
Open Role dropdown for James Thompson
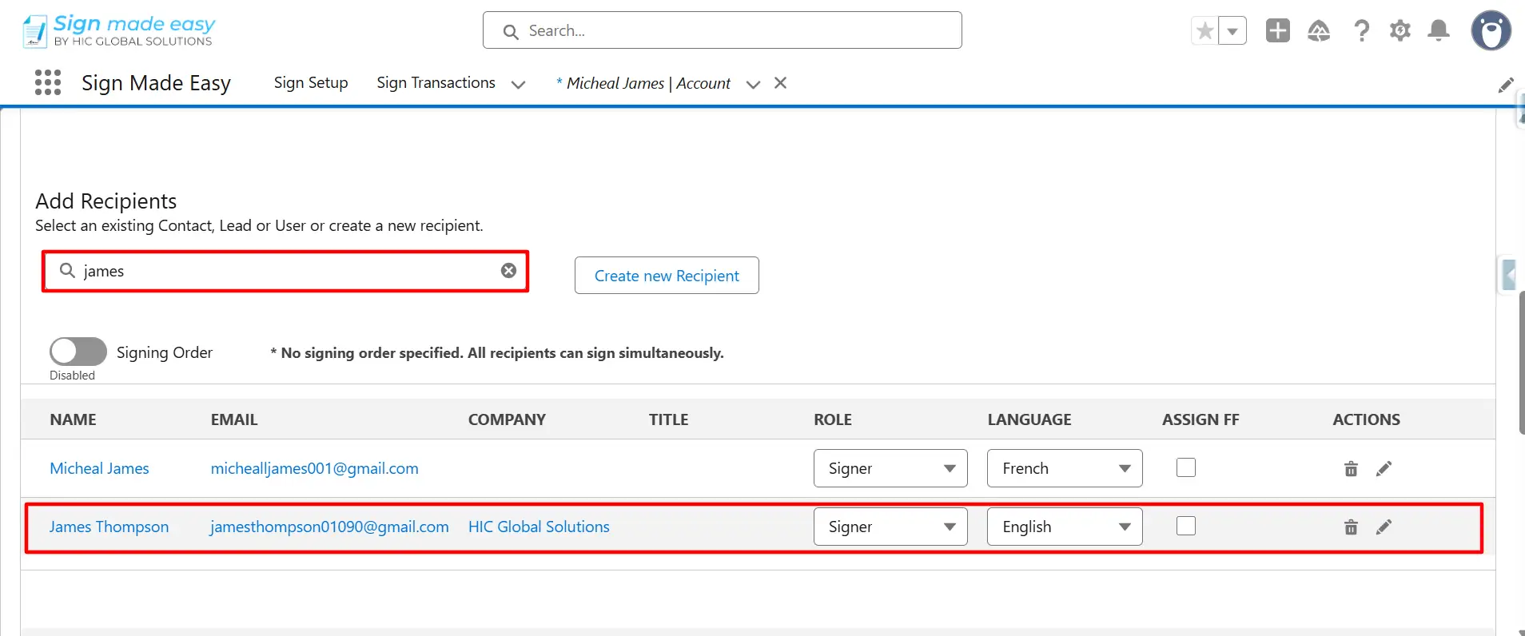[x=890, y=527]
